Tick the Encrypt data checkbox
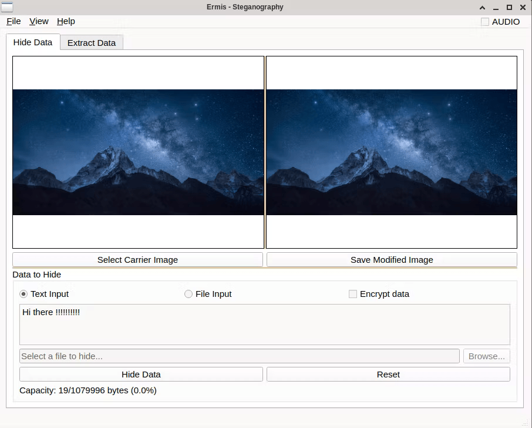This screenshot has height=428, width=532. click(353, 294)
